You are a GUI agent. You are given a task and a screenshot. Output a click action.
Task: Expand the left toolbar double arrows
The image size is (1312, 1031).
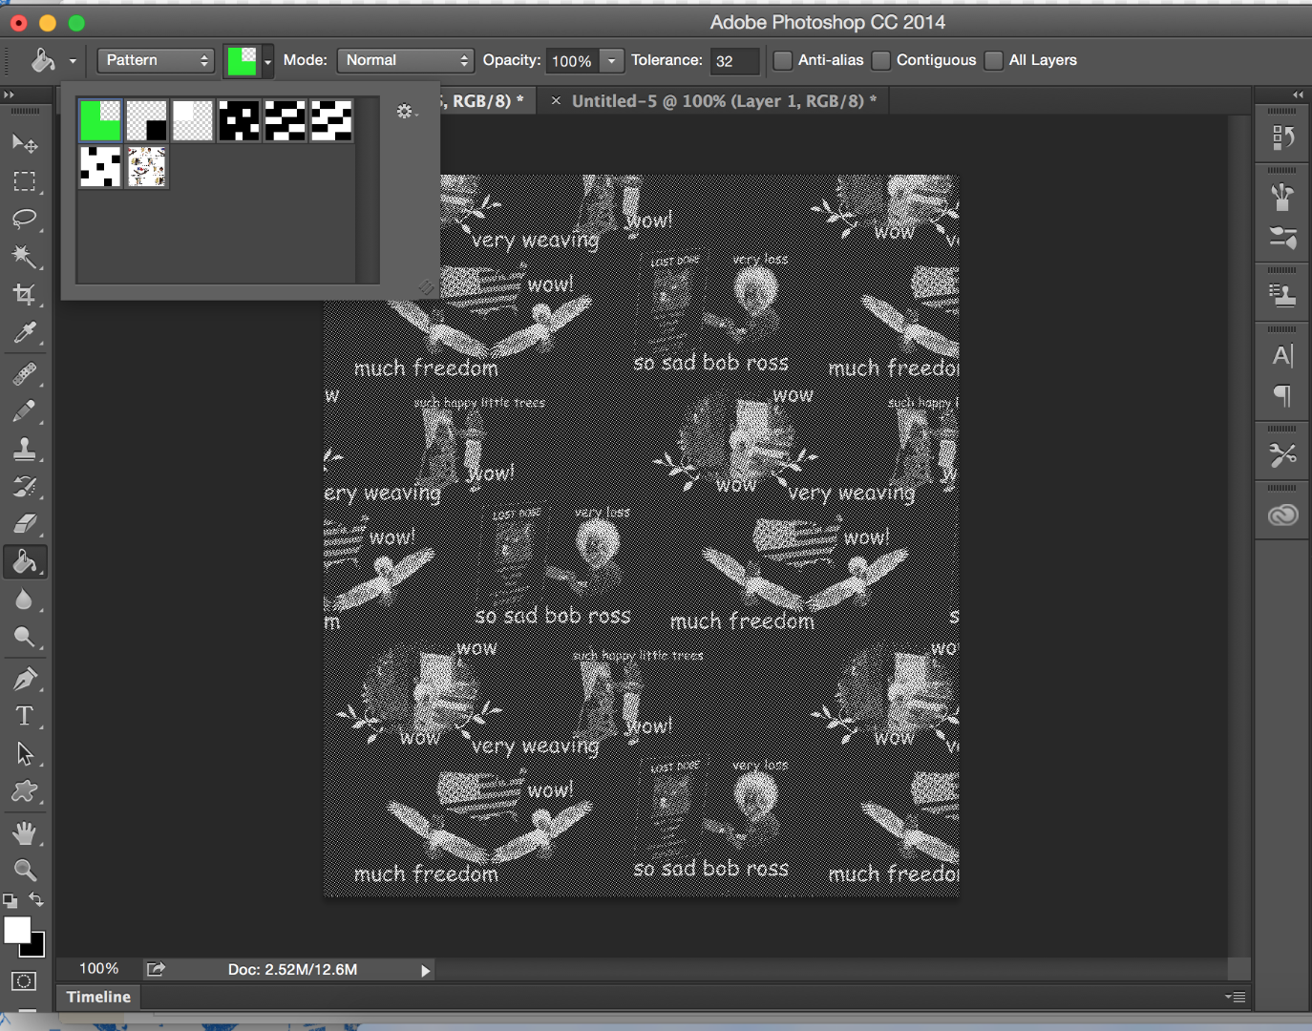pos(9,95)
